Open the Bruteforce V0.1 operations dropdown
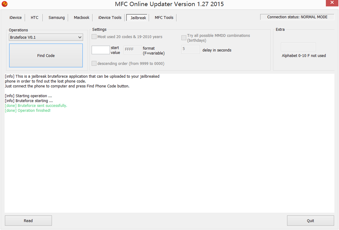This screenshot has width=339, height=230. (46, 37)
